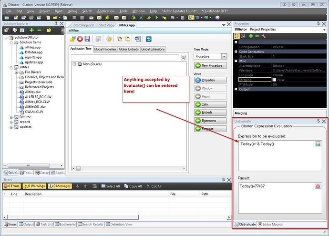This screenshot has height=236, width=329.
Task: Open the document tabs dropdown arrow
Action: coord(224,25)
